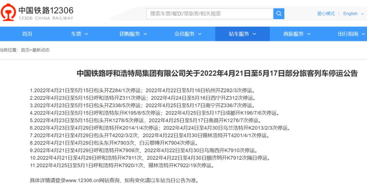Select the 车票 menu item
Viewport: 367px width, 187px height.
point(76,34)
